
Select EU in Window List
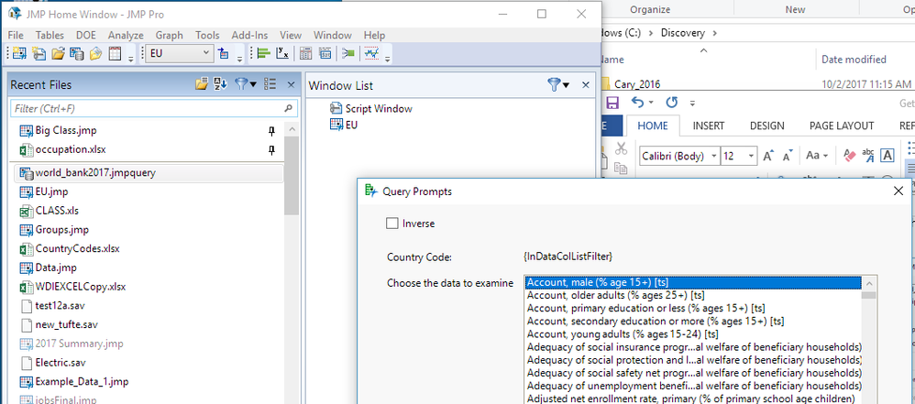[x=344, y=125]
